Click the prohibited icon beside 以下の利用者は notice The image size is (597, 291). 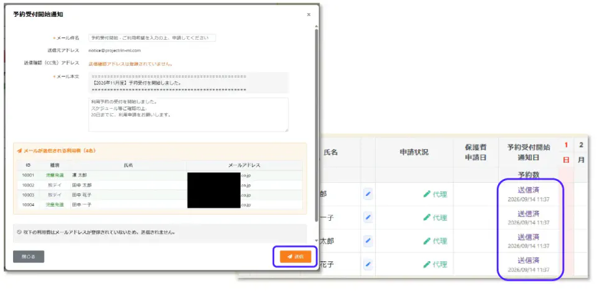pos(19,232)
